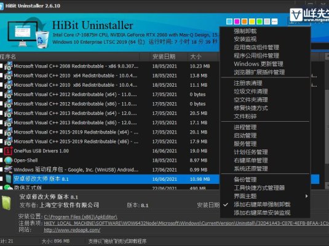Open the C:\Program Files (x86)\ApkEditor\ install location link
The image size is (329, 246).
(x=81, y=217)
